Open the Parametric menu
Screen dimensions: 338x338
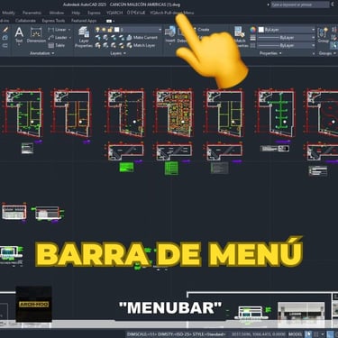32,13
